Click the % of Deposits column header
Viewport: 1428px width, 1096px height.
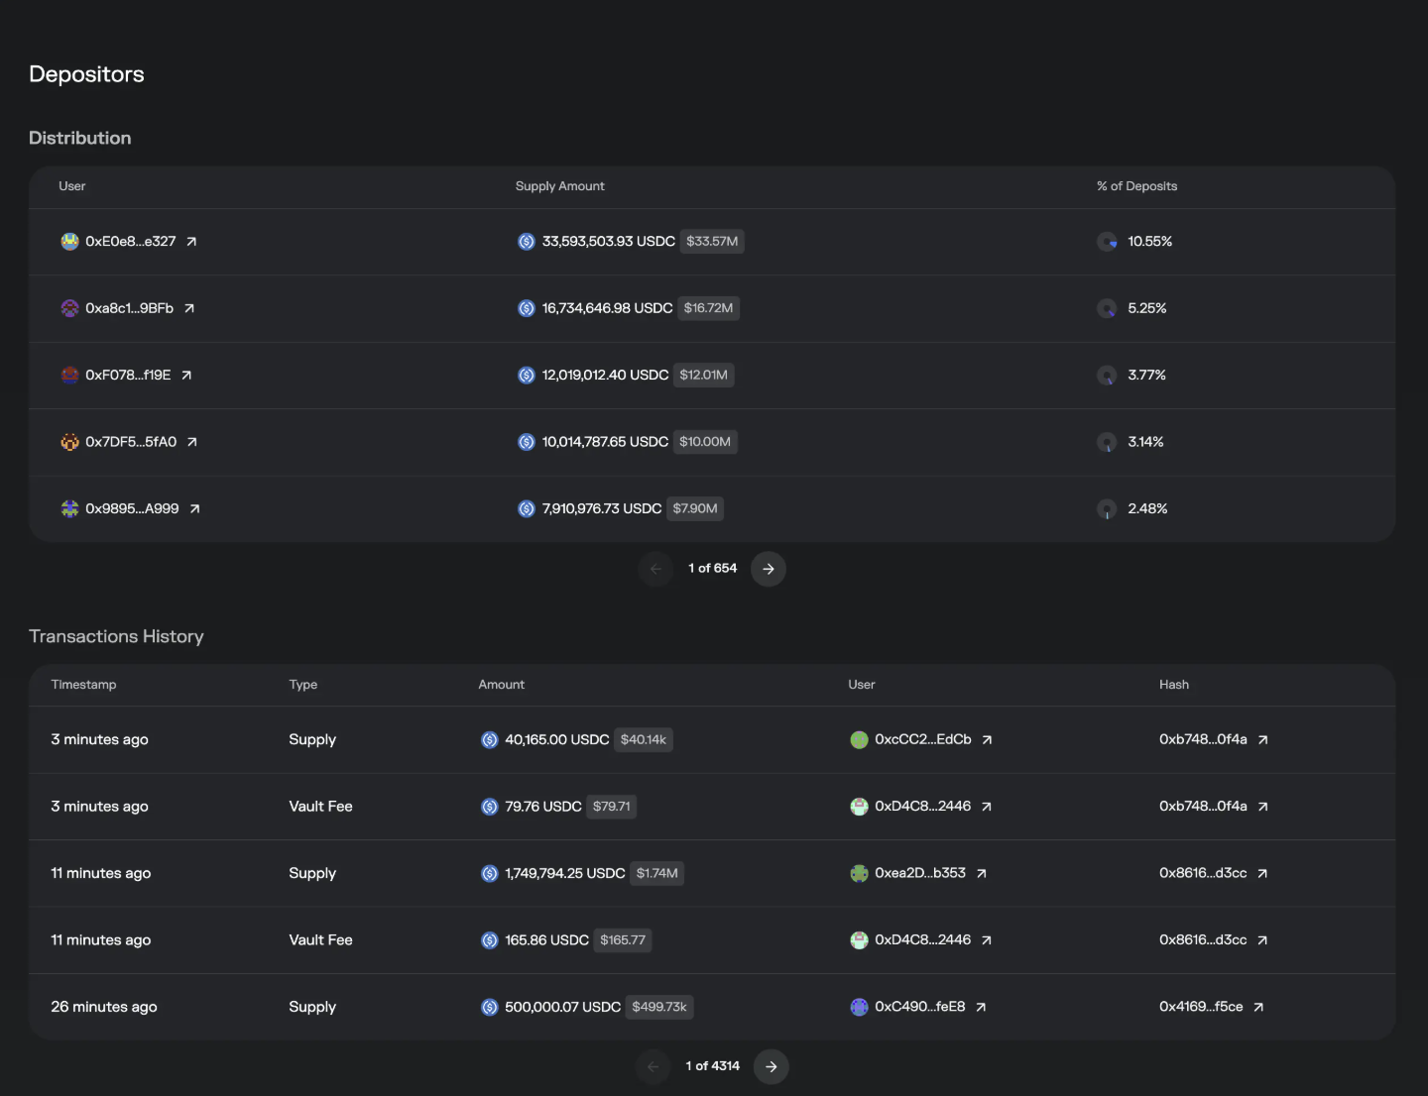pyautogui.click(x=1136, y=186)
